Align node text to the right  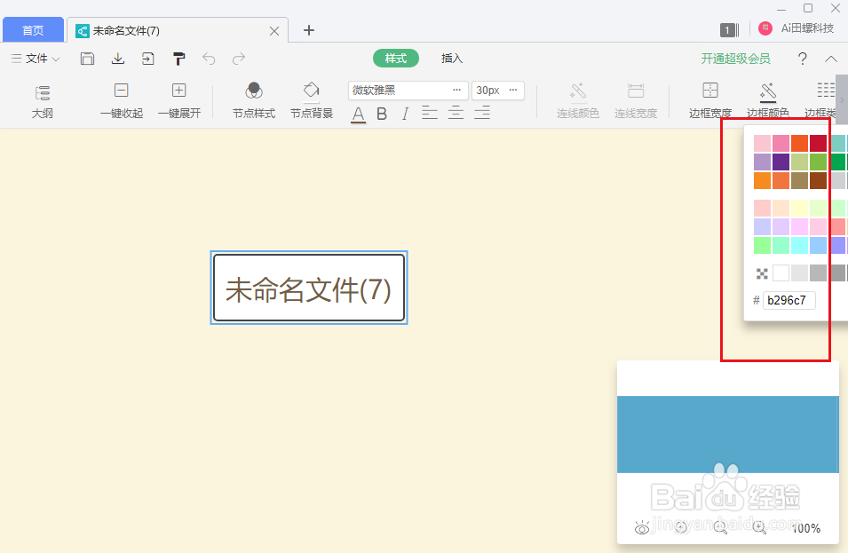point(482,113)
